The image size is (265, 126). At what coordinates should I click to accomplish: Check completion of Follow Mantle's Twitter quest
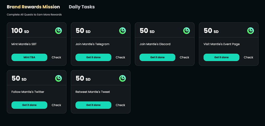tap(56, 105)
